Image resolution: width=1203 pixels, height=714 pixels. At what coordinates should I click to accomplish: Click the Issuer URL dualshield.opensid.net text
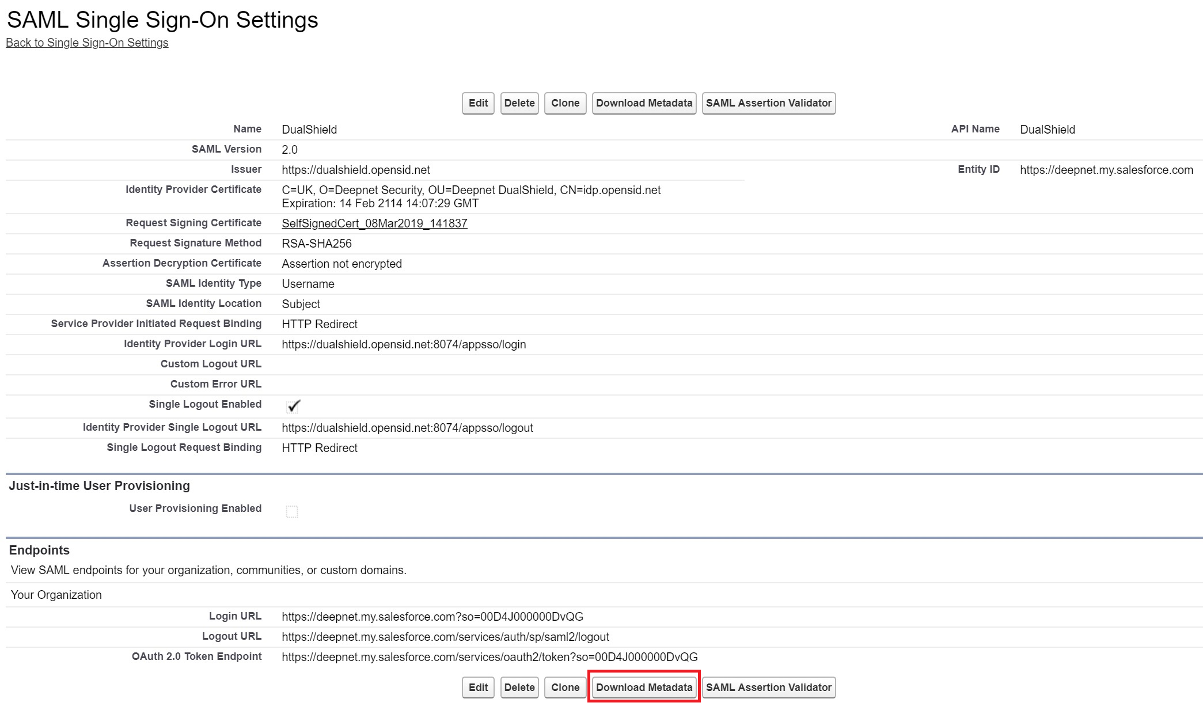point(355,170)
